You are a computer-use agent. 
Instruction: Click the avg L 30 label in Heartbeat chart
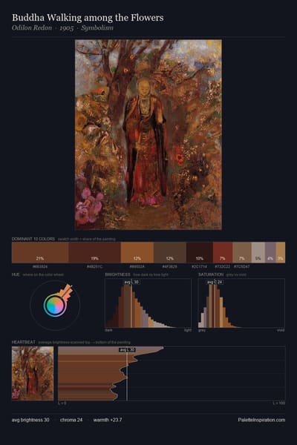(x=127, y=350)
